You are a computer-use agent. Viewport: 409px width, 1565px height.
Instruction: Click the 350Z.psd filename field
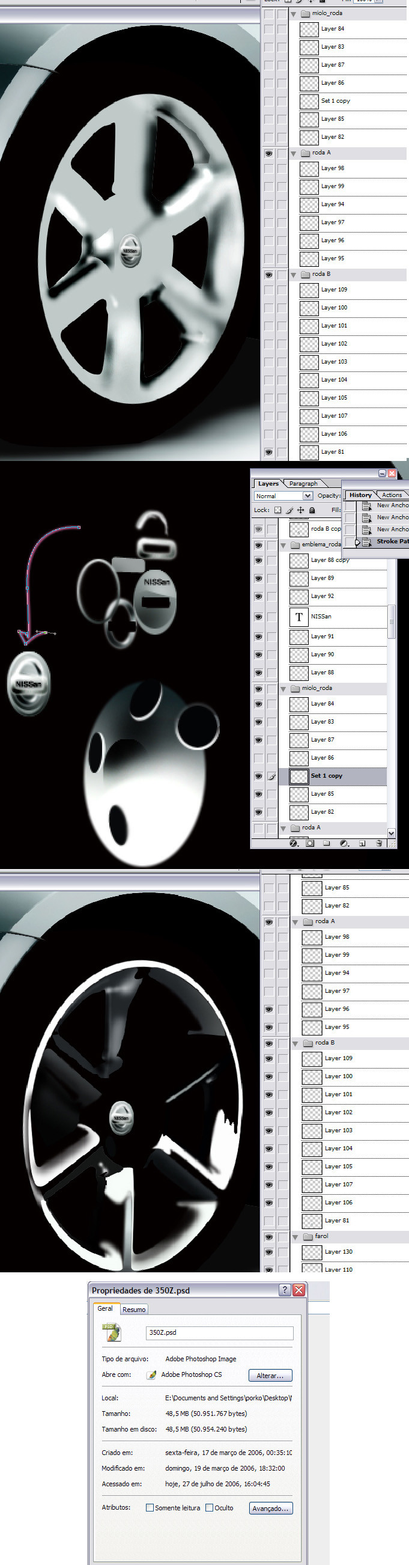[220, 1332]
